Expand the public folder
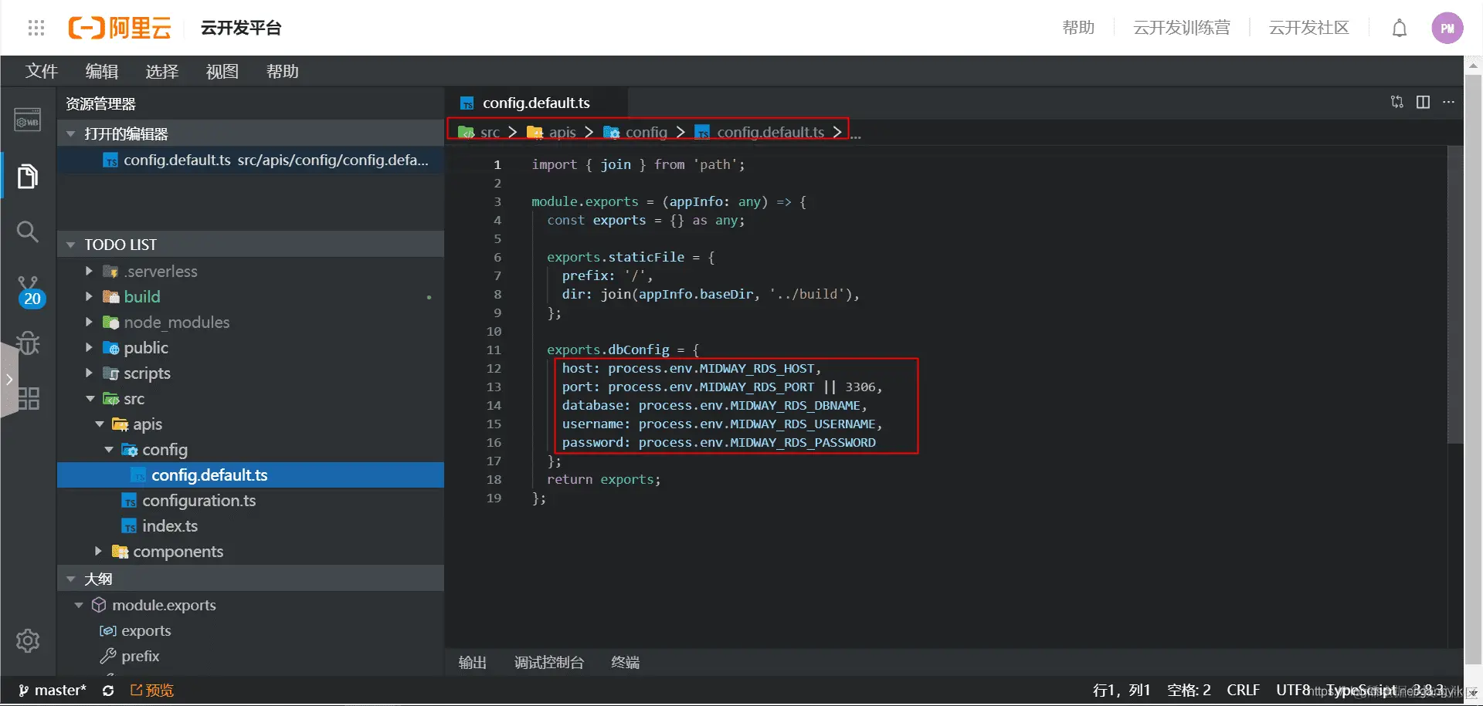 pyautogui.click(x=89, y=348)
